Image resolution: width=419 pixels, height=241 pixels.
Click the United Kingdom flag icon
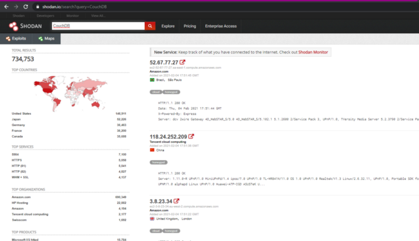coord(152,219)
